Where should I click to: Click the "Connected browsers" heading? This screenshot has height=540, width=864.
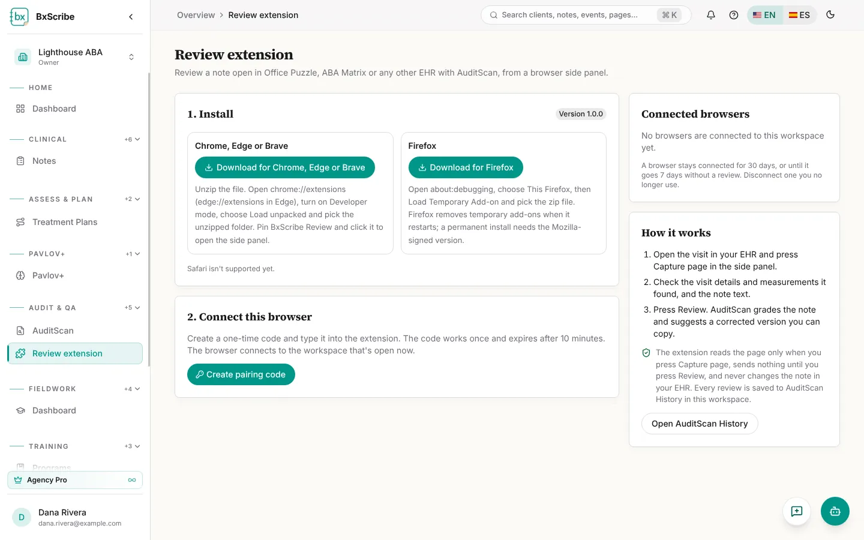(695, 114)
